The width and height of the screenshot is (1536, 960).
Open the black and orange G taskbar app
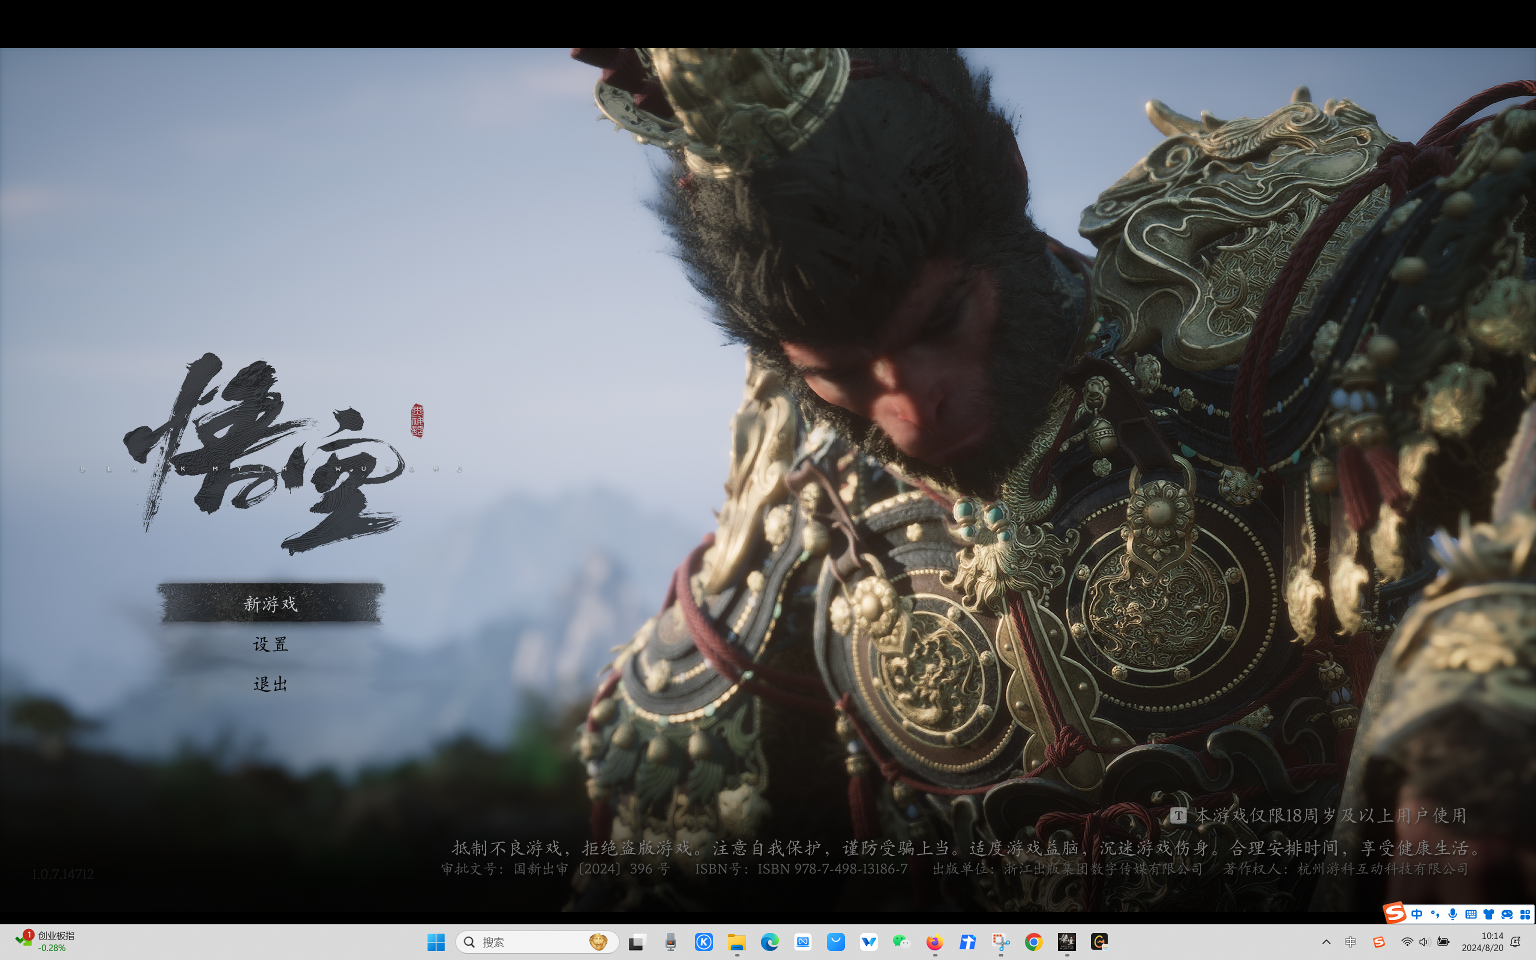tap(1099, 942)
